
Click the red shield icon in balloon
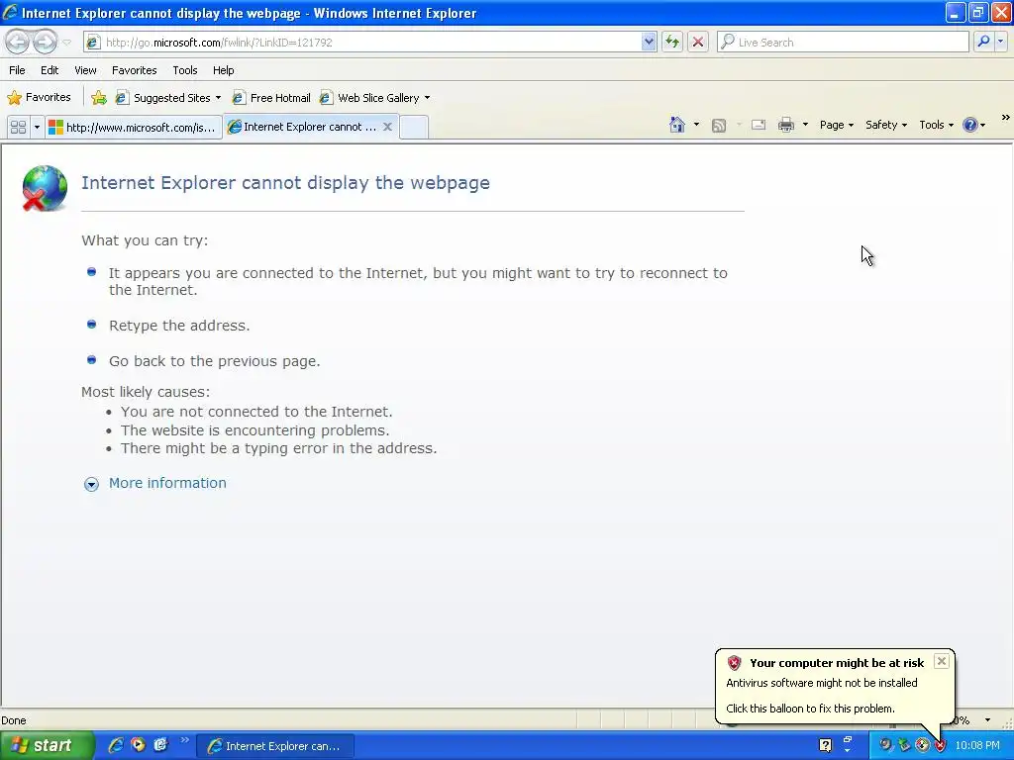(x=734, y=662)
